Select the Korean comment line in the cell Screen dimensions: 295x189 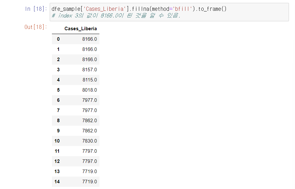click(x=116, y=15)
